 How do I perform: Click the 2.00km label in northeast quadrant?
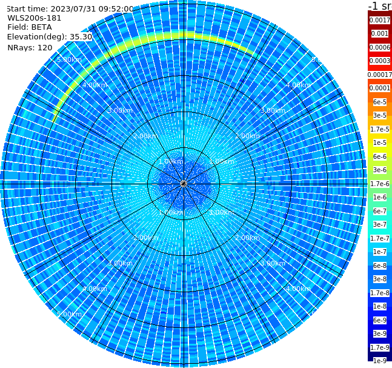(248, 136)
